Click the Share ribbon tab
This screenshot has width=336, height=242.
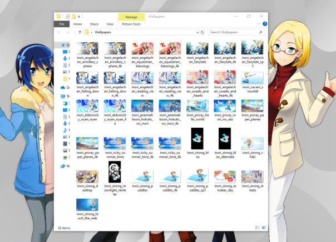point(94,24)
